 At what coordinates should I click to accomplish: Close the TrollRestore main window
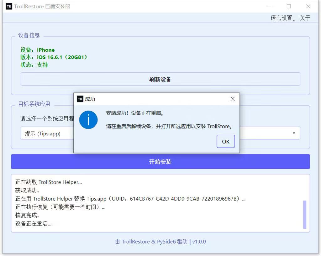(x=308, y=6)
